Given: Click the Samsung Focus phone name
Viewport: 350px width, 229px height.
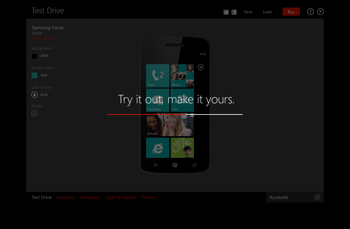Looking at the screenshot, I should click(47, 27).
